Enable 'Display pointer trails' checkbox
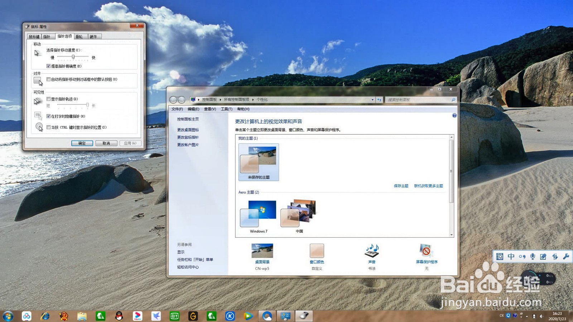Viewport: 573px width, 322px height. tap(48, 99)
